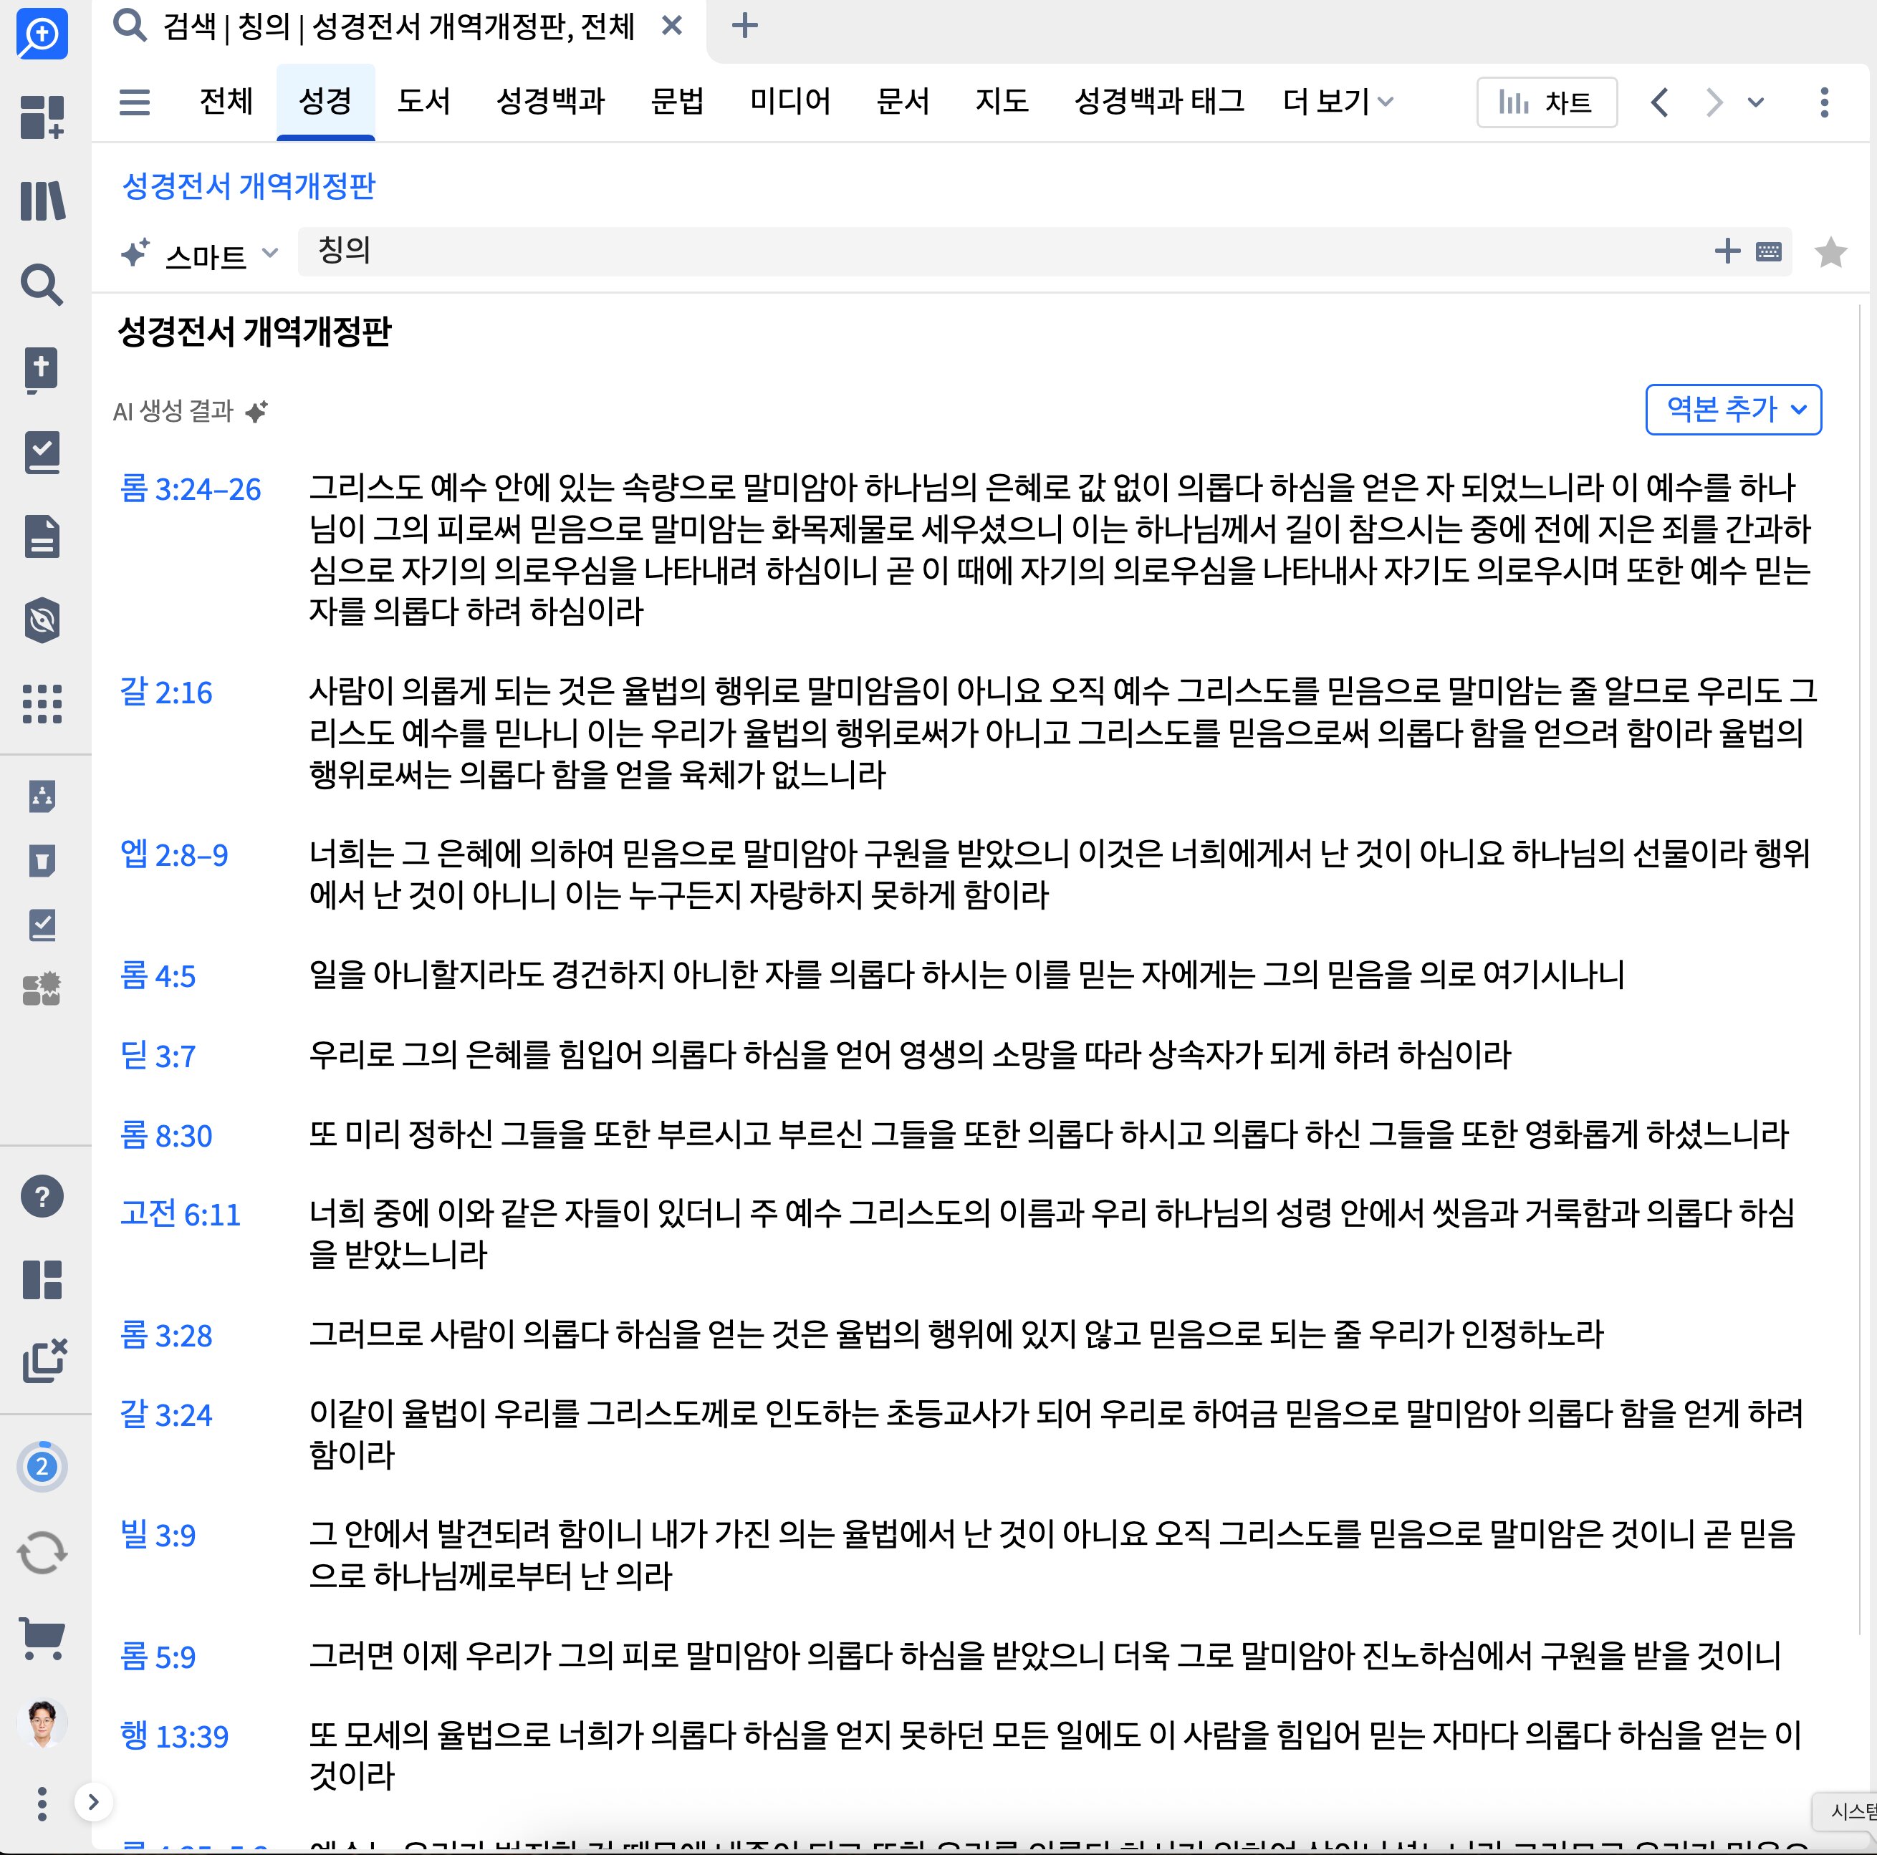
Task: Open the 행 13:39 reference
Action: pyautogui.click(x=174, y=1737)
